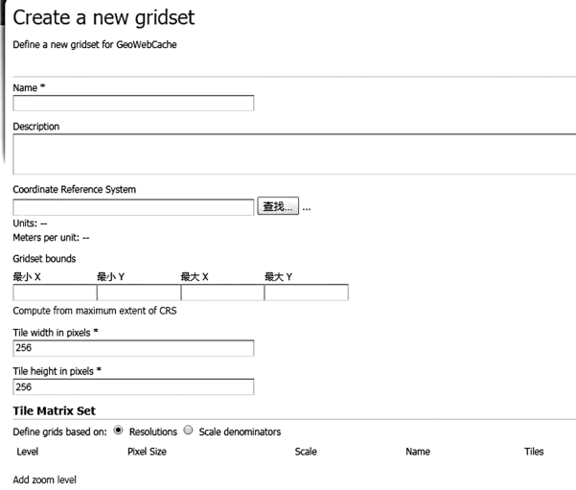
Task: Select the Resolutions radio button
Action: pyautogui.click(x=119, y=431)
